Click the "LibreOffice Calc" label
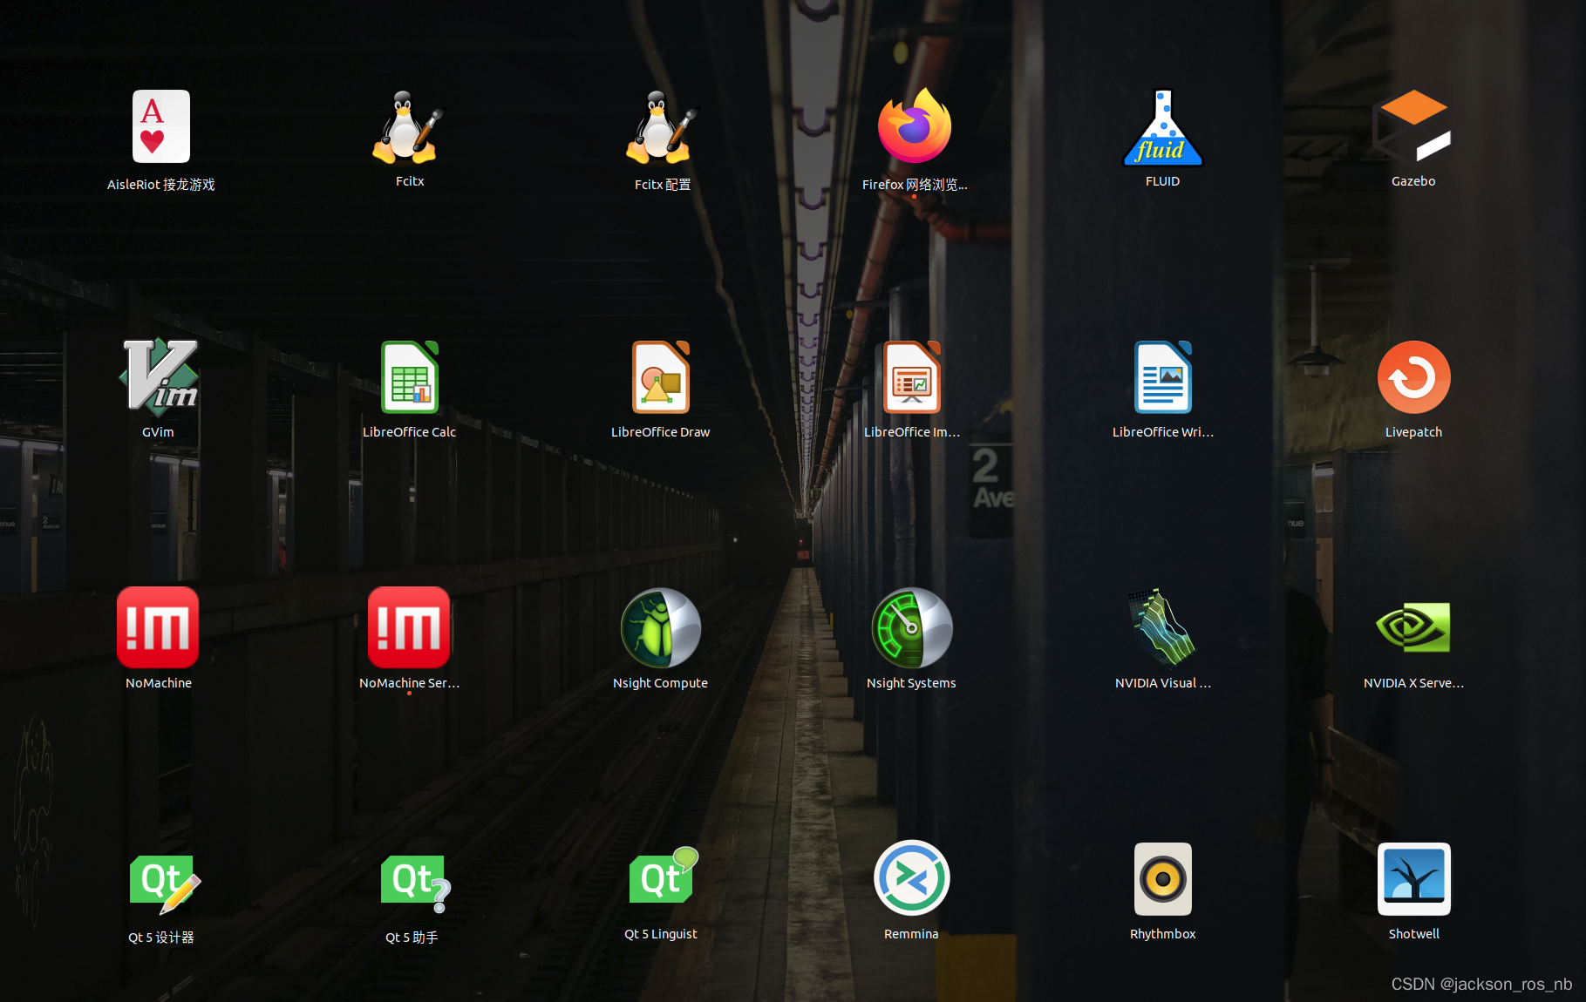Screen dimensions: 1586x1002 tap(409, 432)
